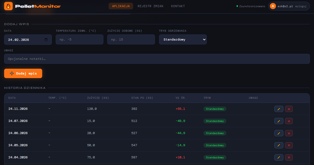Switch to the Aplikacja tab

[x=121, y=6]
